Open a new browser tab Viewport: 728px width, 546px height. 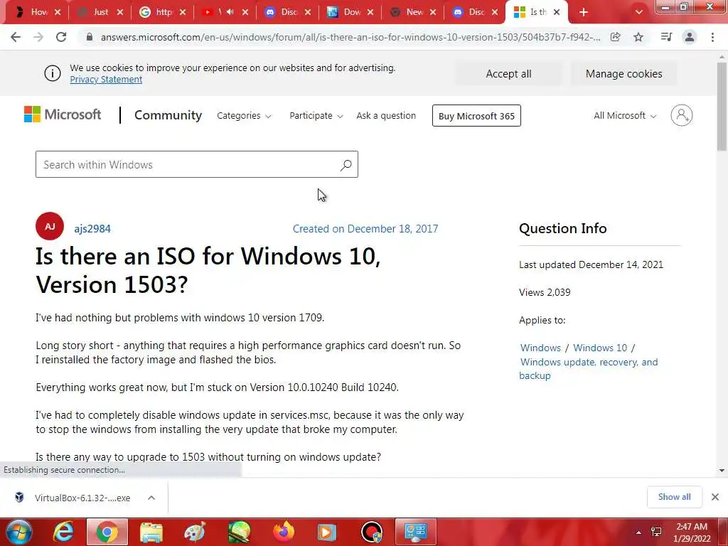(x=584, y=13)
